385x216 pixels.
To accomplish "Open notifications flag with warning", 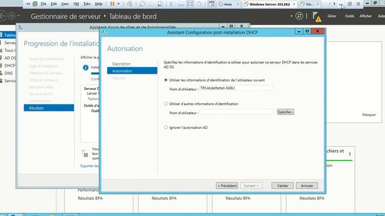I will (317, 17).
